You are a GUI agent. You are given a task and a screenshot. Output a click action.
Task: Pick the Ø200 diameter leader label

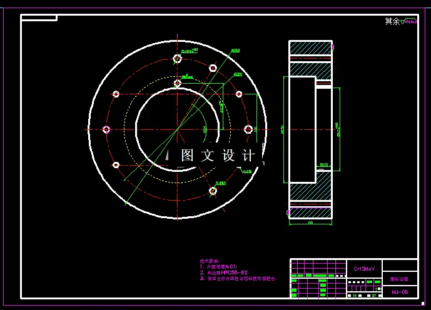tap(238, 74)
